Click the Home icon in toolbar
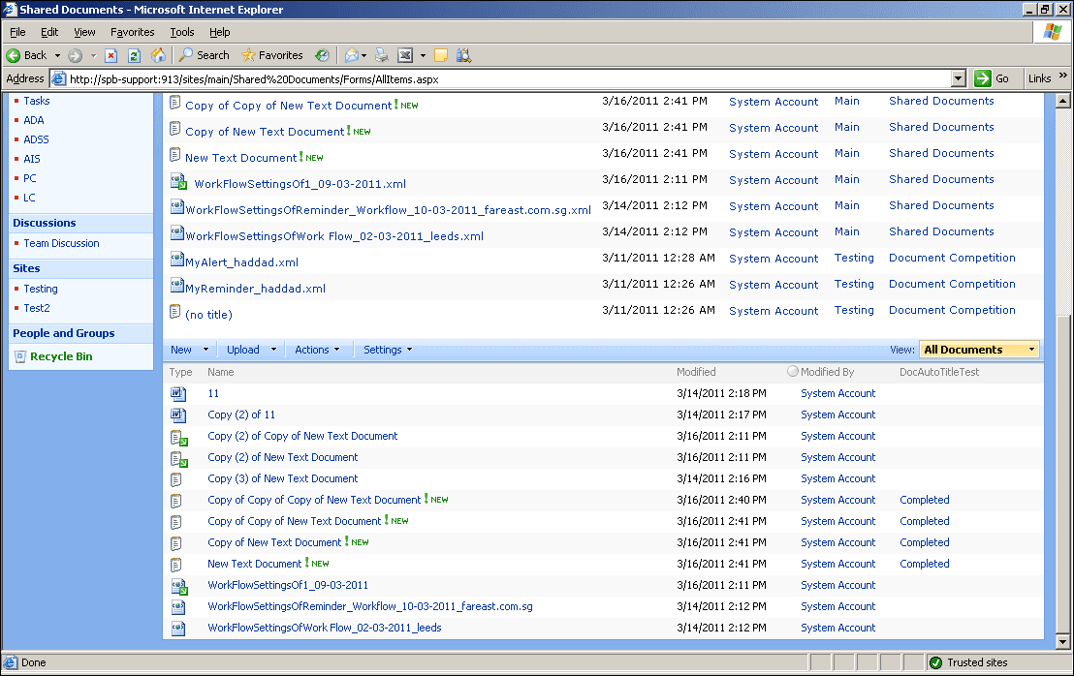Viewport: 1074px width, 676px height. [x=158, y=55]
